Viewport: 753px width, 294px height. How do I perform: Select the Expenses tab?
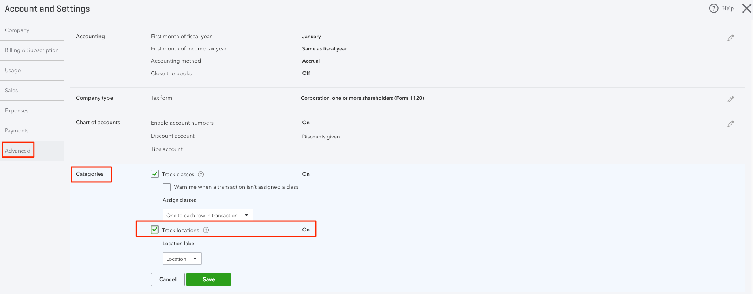[17, 111]
